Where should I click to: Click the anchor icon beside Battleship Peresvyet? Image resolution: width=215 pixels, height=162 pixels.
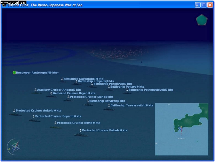tap(92, 84)
